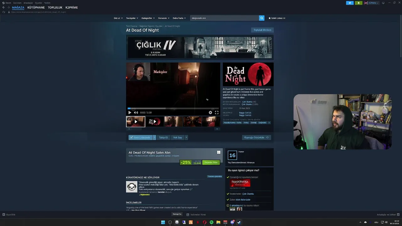Expand wishlist button dropdown arrow
This screenshot has height=226, width=402.
click(x=154, y=137)
